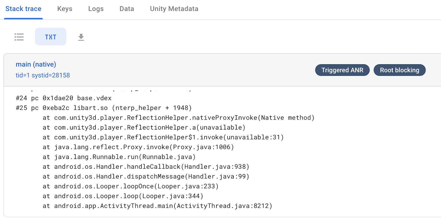
Task: Open the Keys tab
Action: [65, 9]
